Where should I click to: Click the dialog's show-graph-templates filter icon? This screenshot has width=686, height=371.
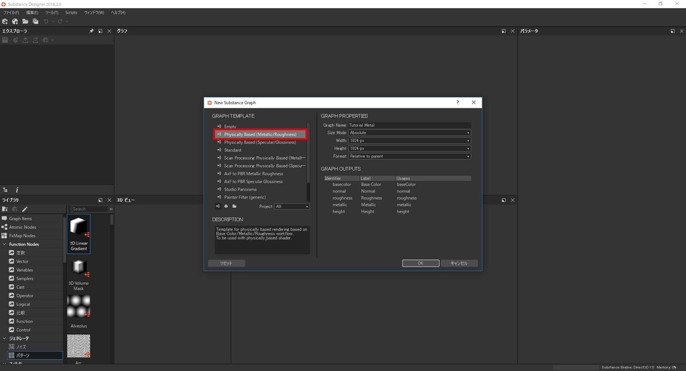[x=218, y=207]
